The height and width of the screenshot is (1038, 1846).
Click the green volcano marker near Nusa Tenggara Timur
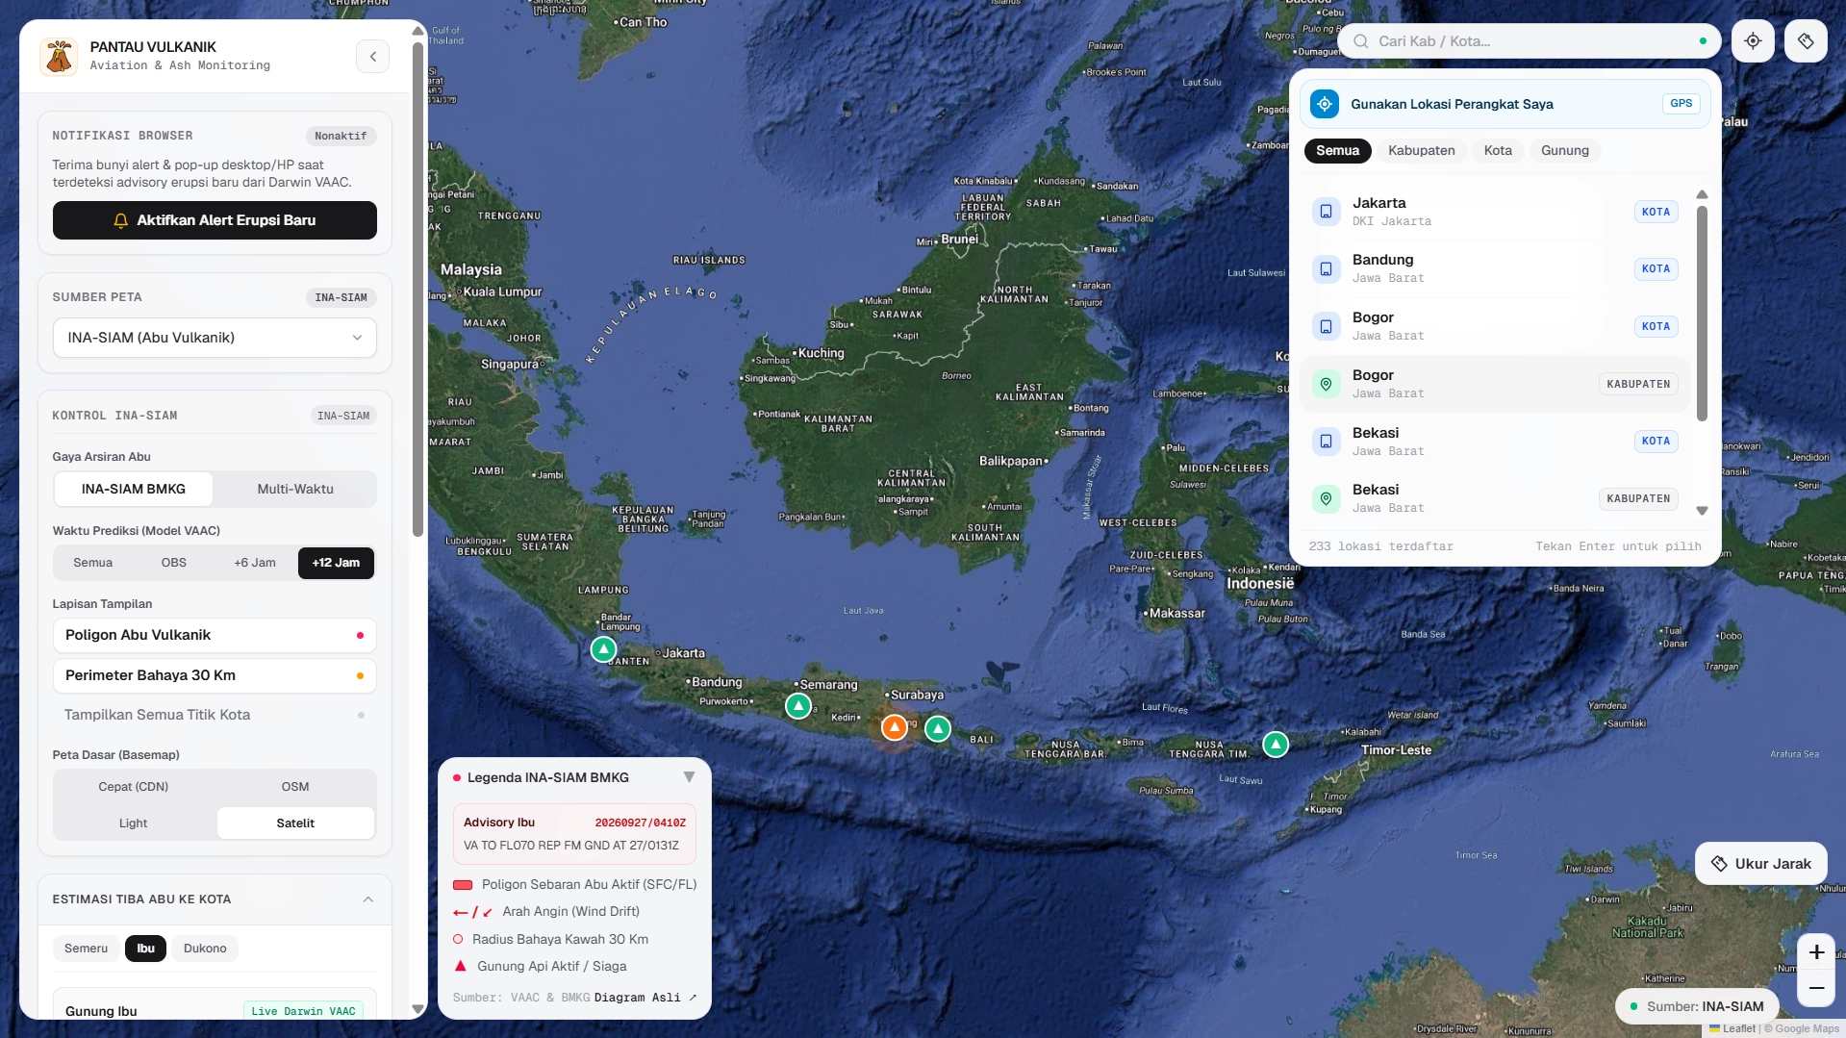coord(1276,744)
